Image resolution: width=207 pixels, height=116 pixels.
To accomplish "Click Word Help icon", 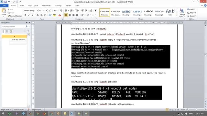I will 205,5.
